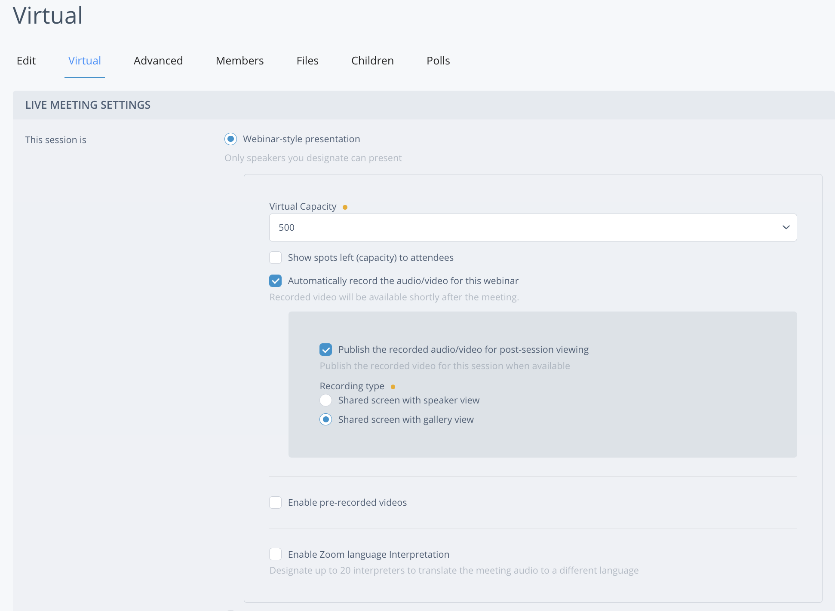Select Shared screen with speaker view

click(x=326, y=400)
